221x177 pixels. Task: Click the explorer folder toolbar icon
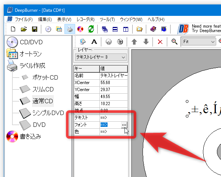point(139,29)
